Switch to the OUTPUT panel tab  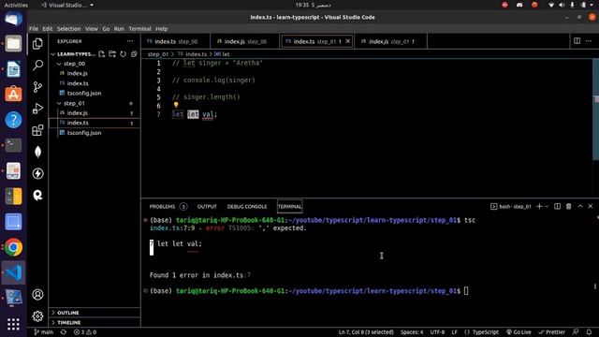pyautogui.click(x=207, y=206)
